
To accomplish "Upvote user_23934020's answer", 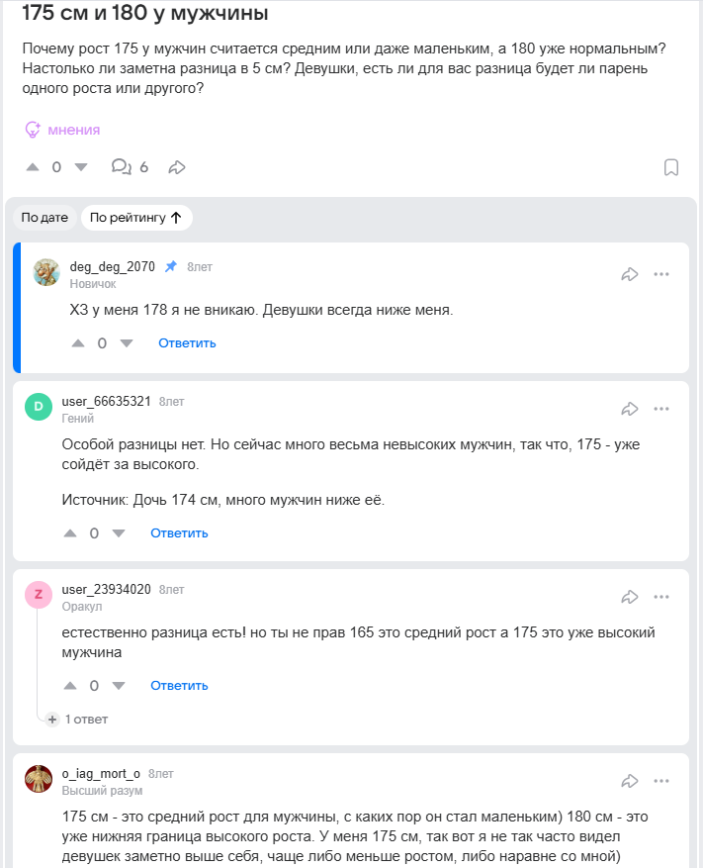I will (70, 686).
